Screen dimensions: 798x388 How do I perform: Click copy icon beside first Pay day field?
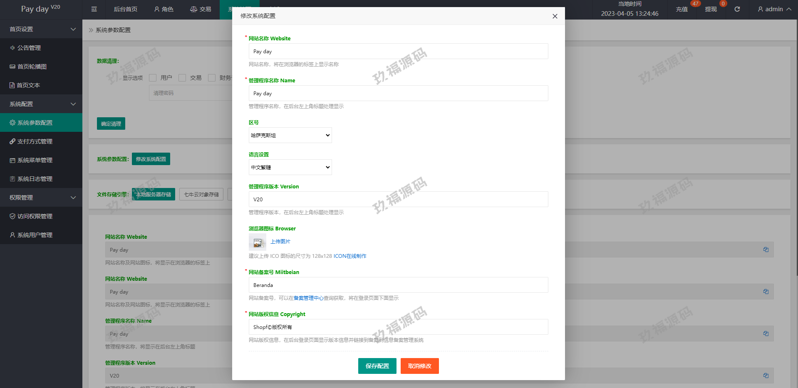(766, 250)
